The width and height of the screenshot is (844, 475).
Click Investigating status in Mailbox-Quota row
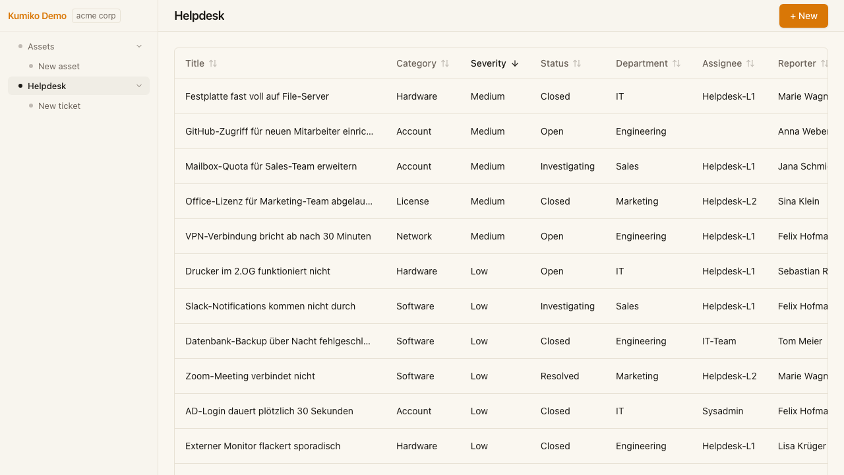point(568,166)
